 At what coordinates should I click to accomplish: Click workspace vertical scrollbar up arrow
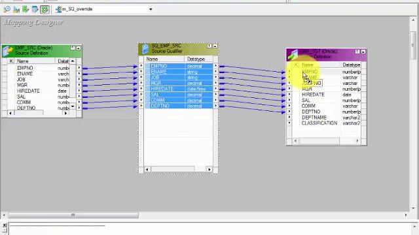pyautogui.click(x=413, y=20)
